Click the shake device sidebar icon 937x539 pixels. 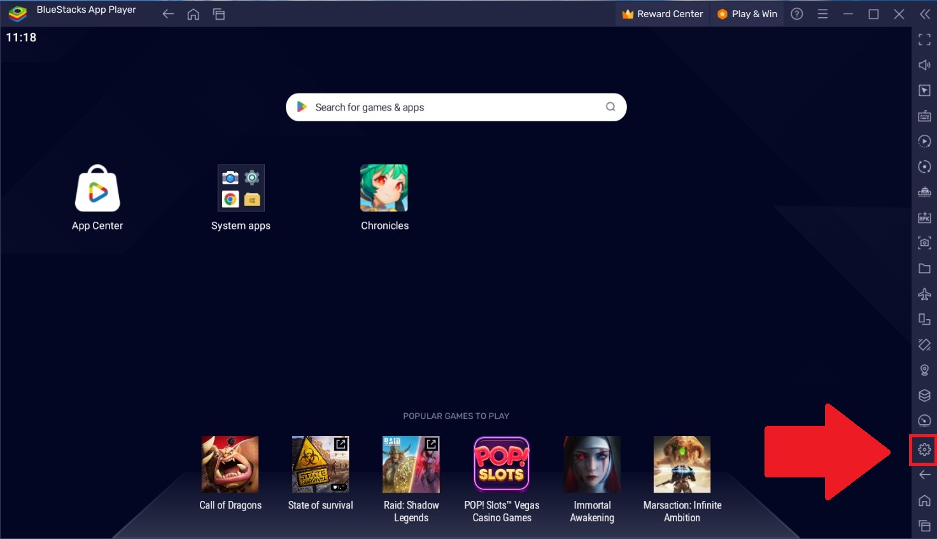click(924, 345)
